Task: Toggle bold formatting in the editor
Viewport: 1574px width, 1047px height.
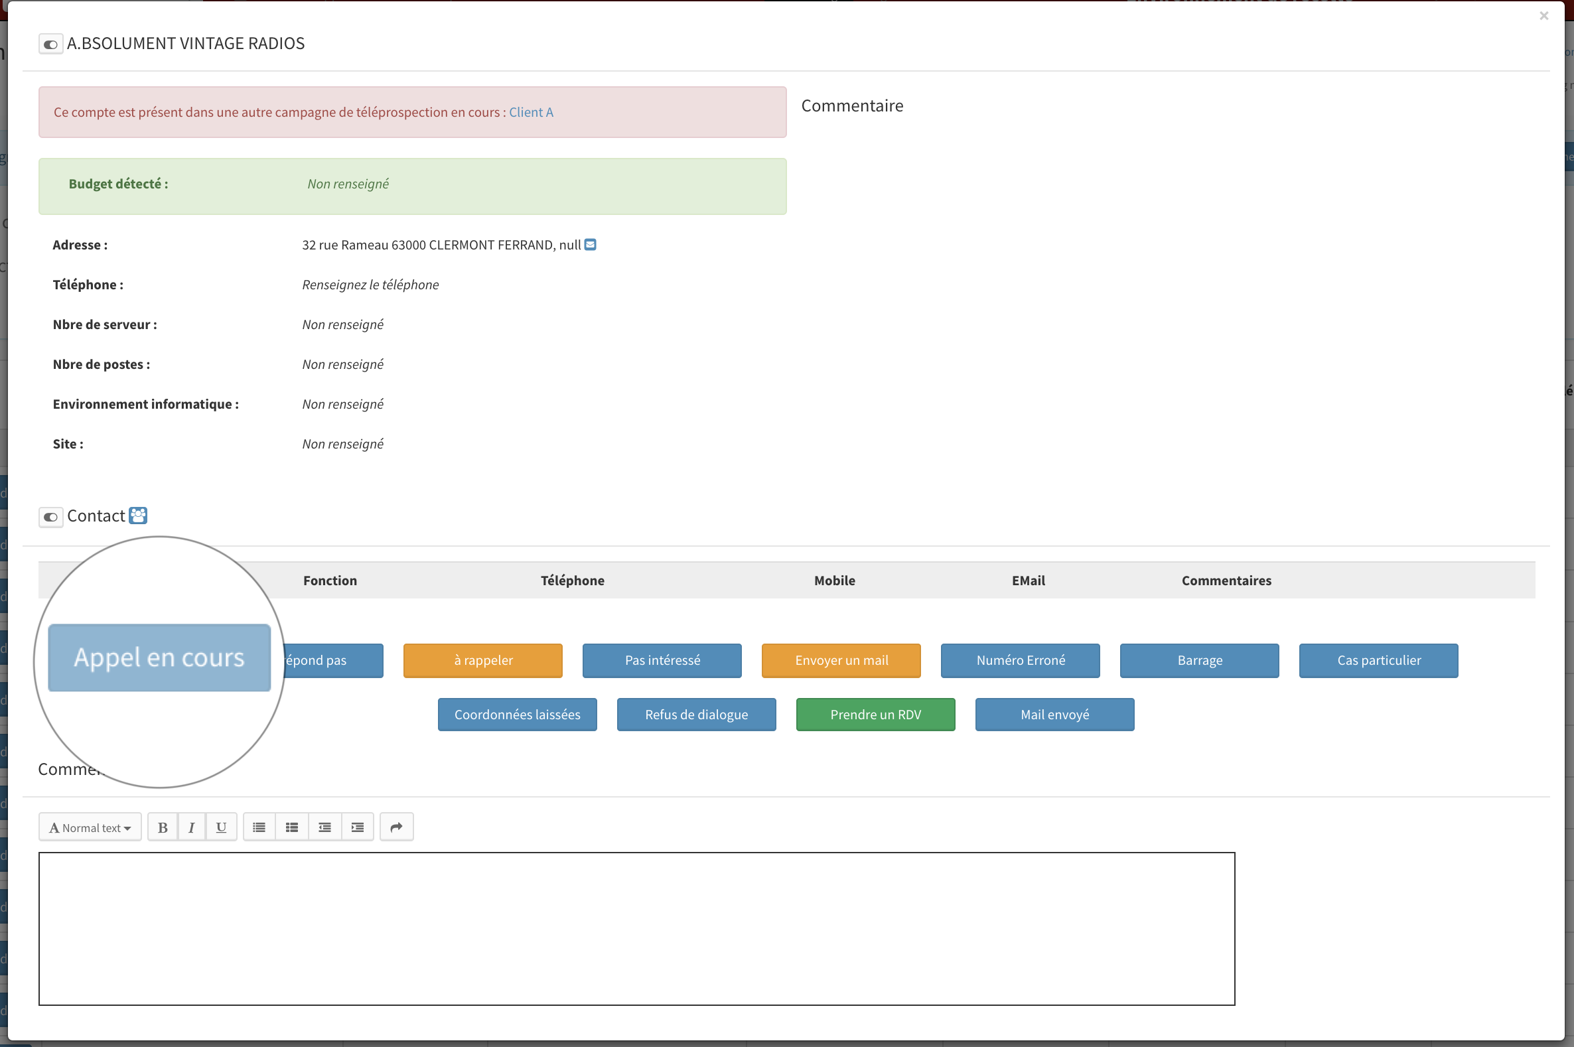Action: [163, 827]
